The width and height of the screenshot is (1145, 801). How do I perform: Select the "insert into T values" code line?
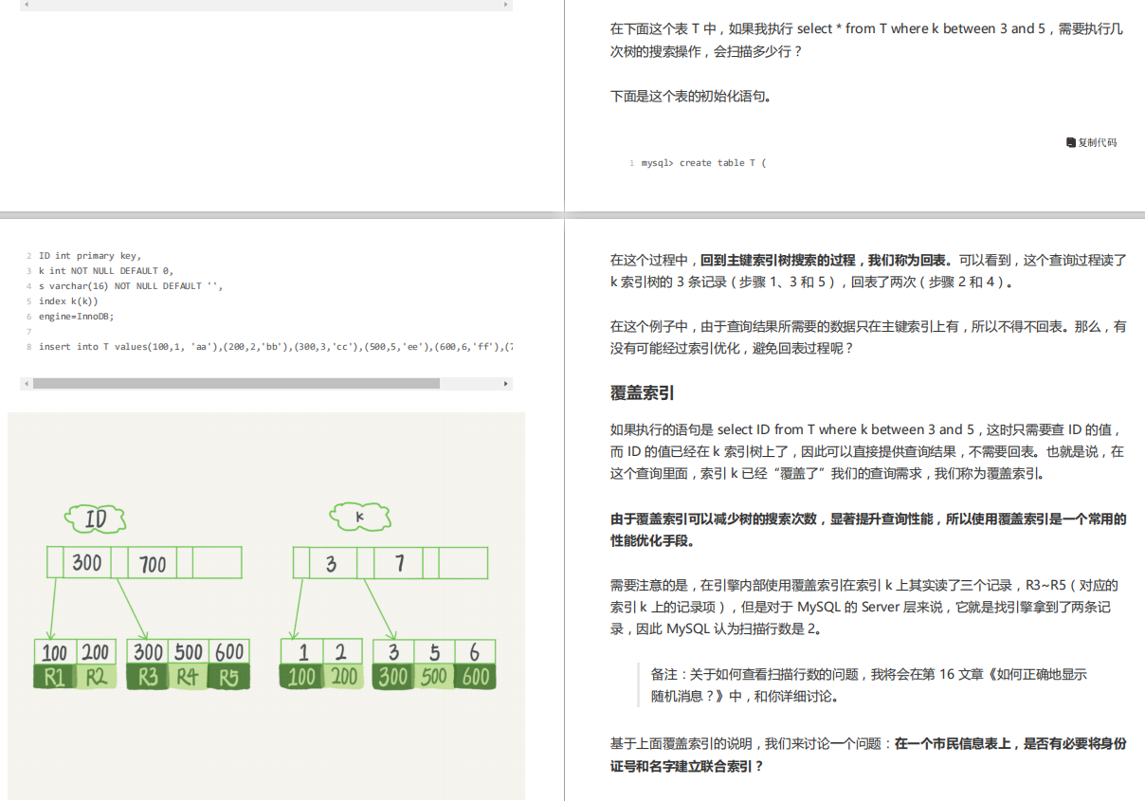click(275, 347)
